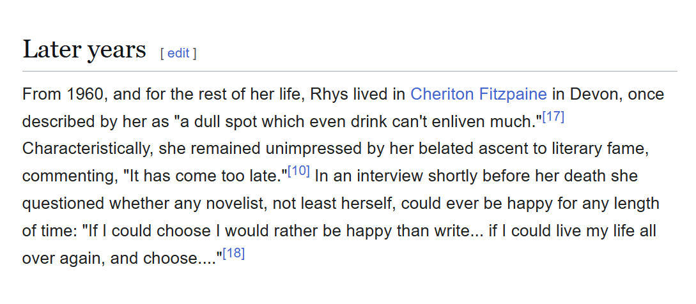Go to footnote 18 reference
Screen dimensions: 696x304
234,253
